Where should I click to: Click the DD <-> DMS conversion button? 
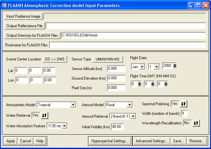click(x=55, y=59)
